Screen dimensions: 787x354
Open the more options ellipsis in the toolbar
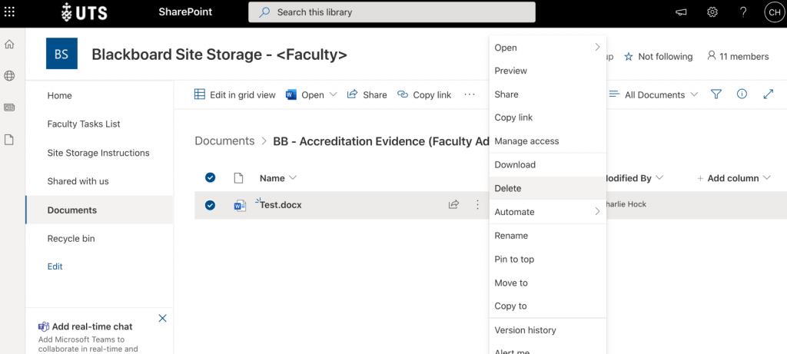pos(470,94)
